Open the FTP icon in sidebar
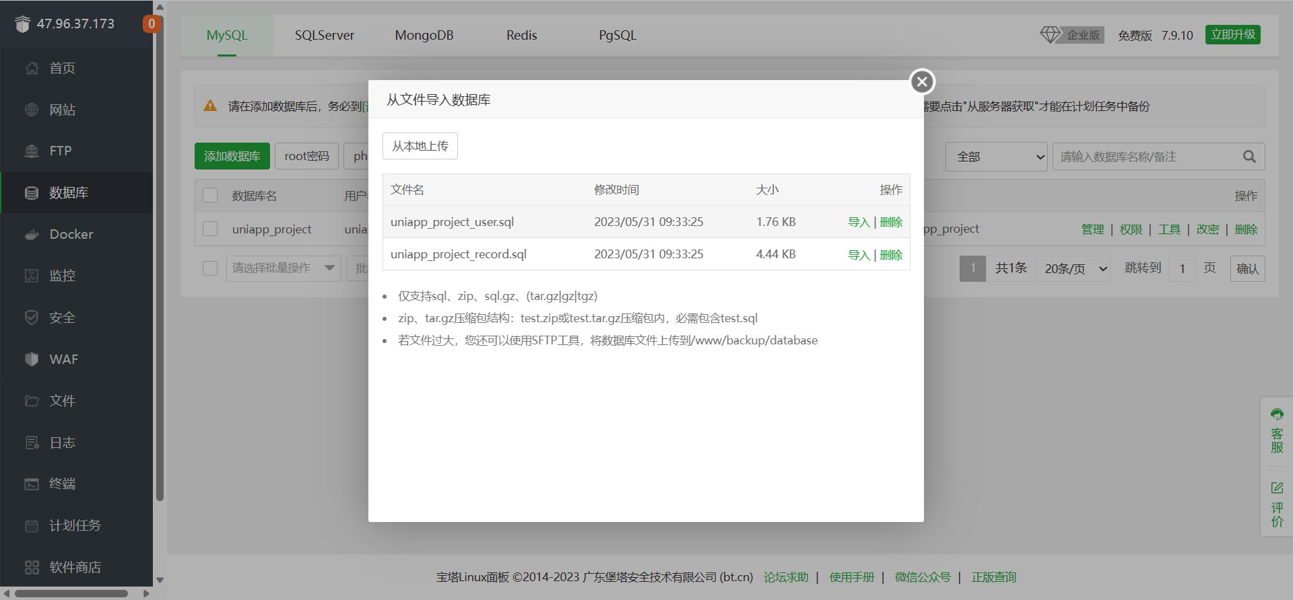The width and height of the screenshot is (1293, 600). click(x=32, y=151)
